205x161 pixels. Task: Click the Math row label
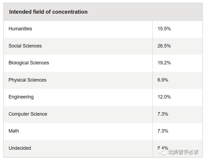tap(14, 131)
